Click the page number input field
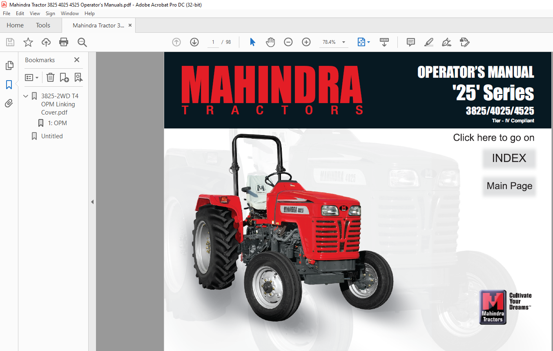The image size is (553, 351). pos(213,42)
